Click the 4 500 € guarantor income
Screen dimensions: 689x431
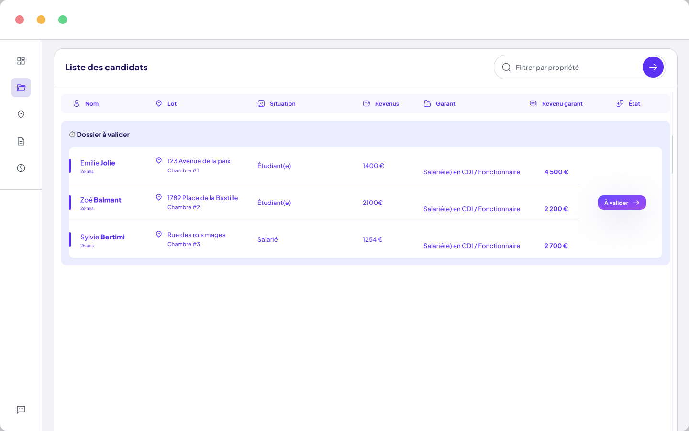point(556,172)
